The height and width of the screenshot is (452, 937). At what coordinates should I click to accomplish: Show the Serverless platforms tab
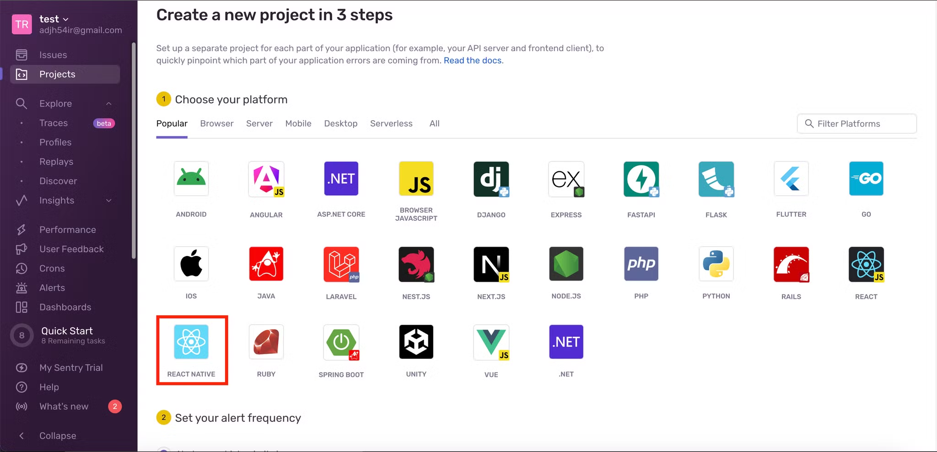391,123
